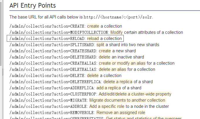200x119 pixels.
Task: Click the 'API Entry Points' heading
Action: point(33,6)
